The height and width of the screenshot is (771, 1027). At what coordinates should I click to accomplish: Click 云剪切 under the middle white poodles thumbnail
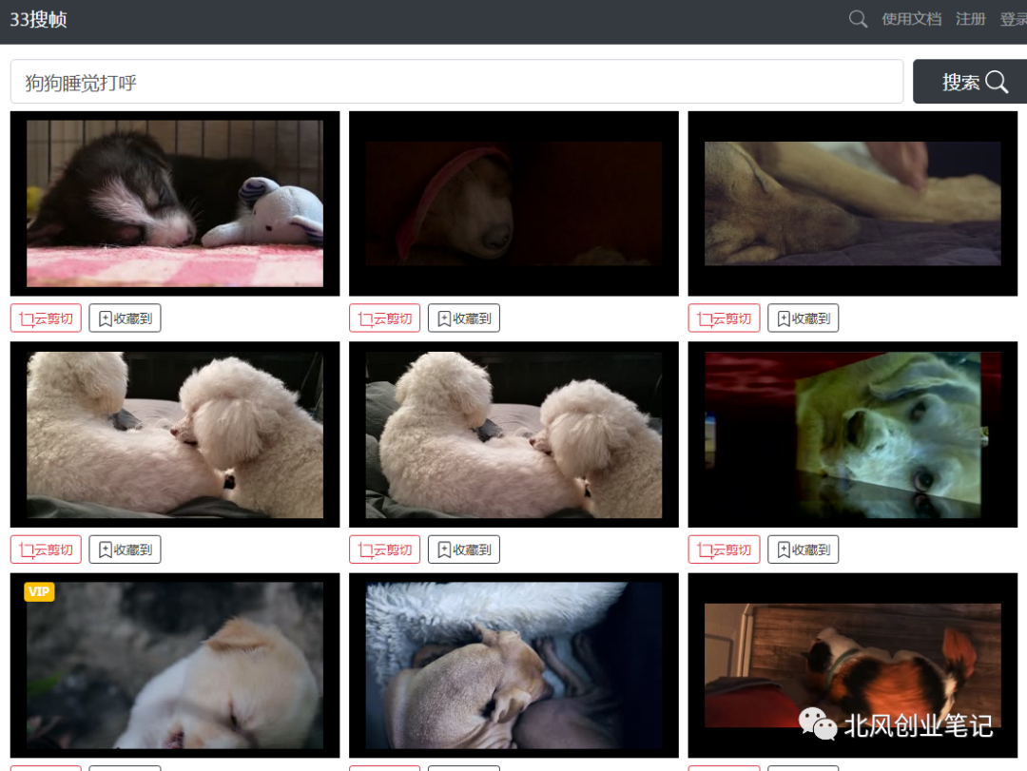(x=384, y=549)
